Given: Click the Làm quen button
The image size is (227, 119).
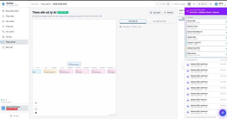Looking at the screenshot, I should (x=155, y=13).
